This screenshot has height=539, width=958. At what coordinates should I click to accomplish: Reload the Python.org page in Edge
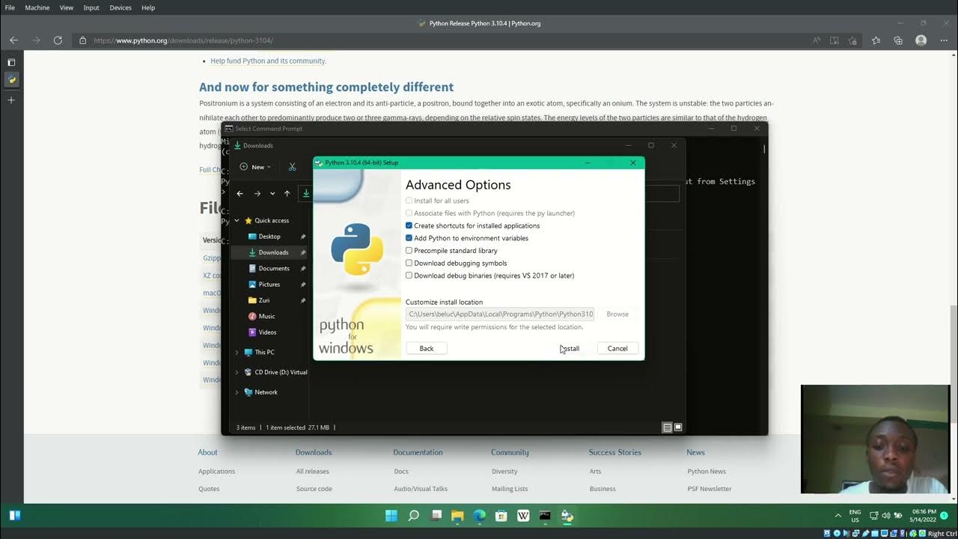point(58,40)
